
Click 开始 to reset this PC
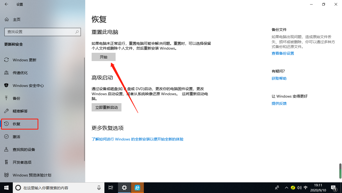[x=103, y=57]
